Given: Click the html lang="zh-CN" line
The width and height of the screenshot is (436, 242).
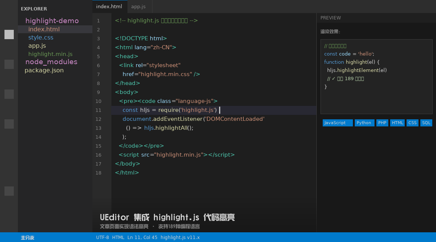Looking at the screenshot, I should pyautogui.click(x=145, y=47).
